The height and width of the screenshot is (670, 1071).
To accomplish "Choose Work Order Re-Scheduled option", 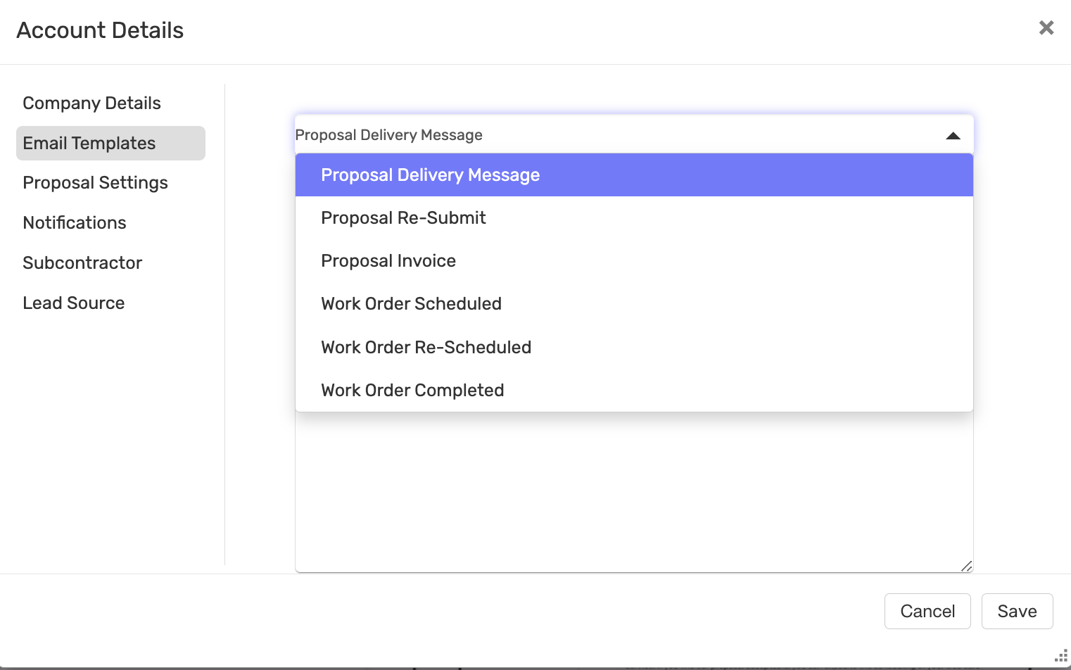I will (x=634, y=348).
